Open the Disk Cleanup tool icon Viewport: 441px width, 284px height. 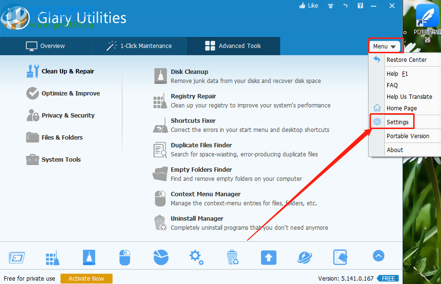pos(160,76)
